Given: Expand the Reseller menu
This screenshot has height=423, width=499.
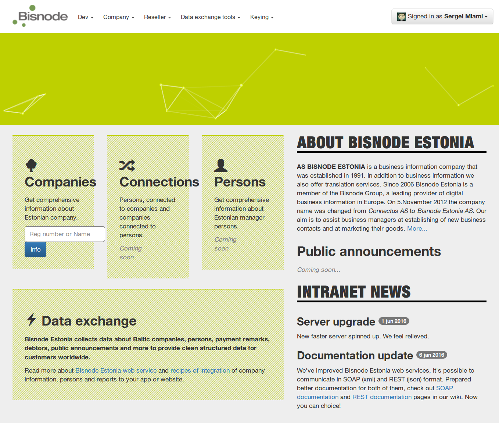Looking at the screenshot, I should pyautogui.click(x=157, y=17).
